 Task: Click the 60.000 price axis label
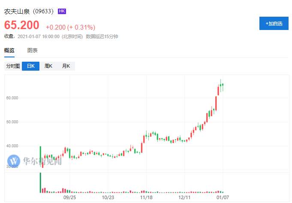pos(12,98)
